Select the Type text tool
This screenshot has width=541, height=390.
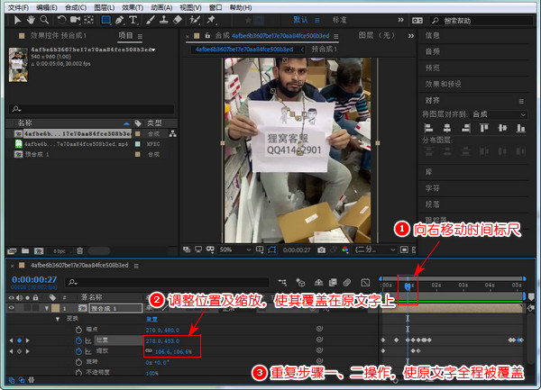coord(133,20)
